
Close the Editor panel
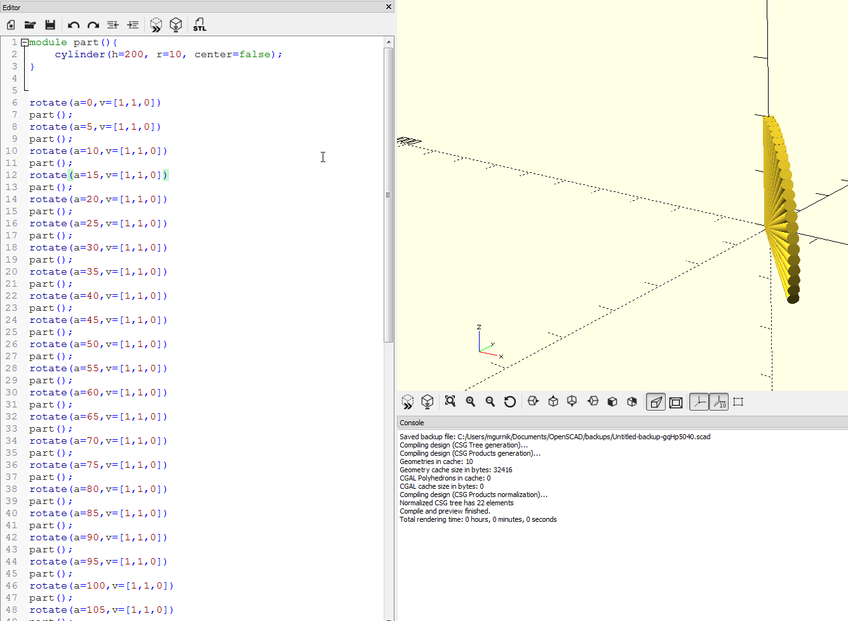pos(389,7)
